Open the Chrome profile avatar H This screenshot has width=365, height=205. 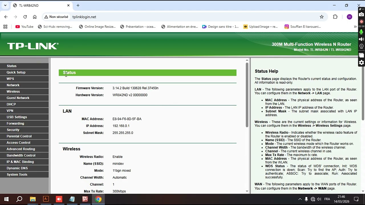coord(349,17)
